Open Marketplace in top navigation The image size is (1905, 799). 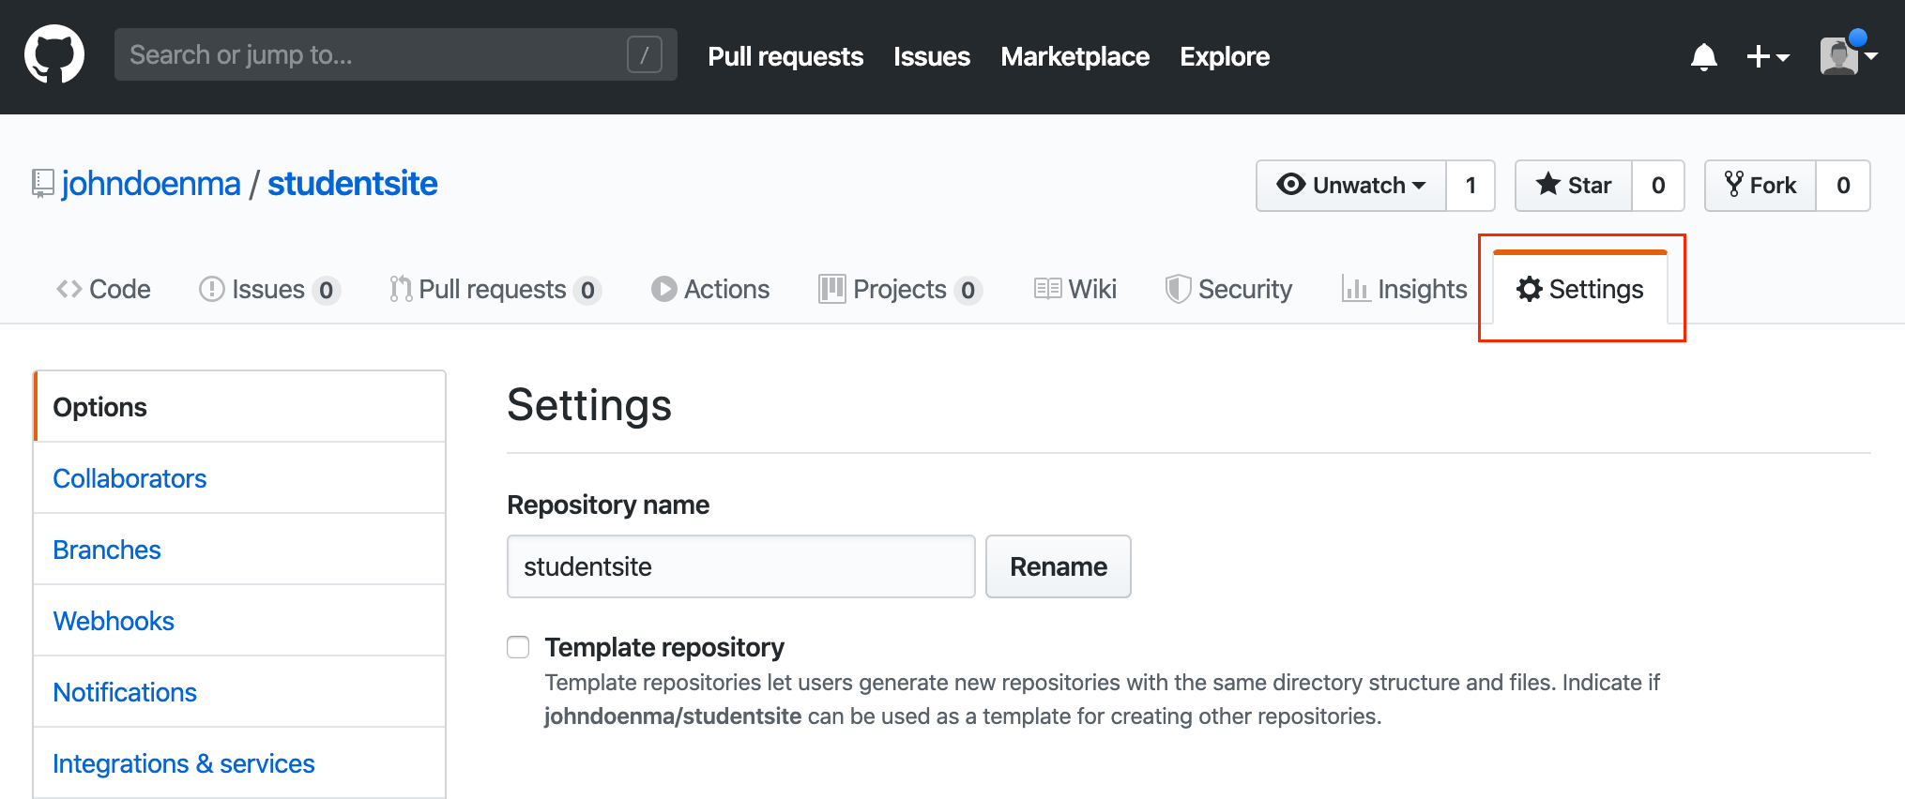(x=1074, y=56)
